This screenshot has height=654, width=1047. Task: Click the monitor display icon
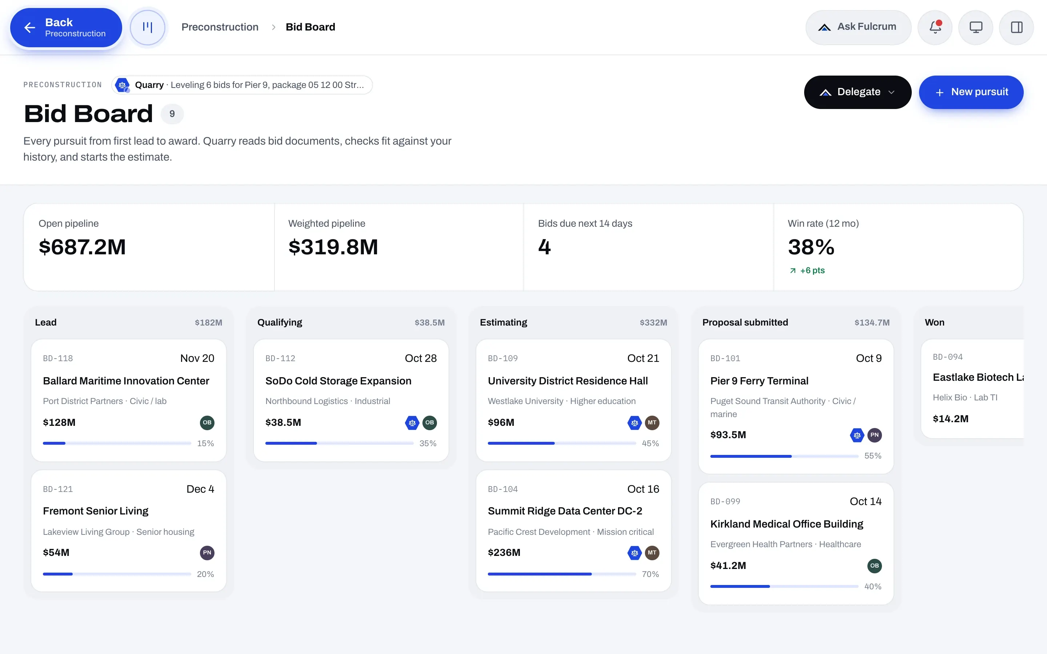976,27
